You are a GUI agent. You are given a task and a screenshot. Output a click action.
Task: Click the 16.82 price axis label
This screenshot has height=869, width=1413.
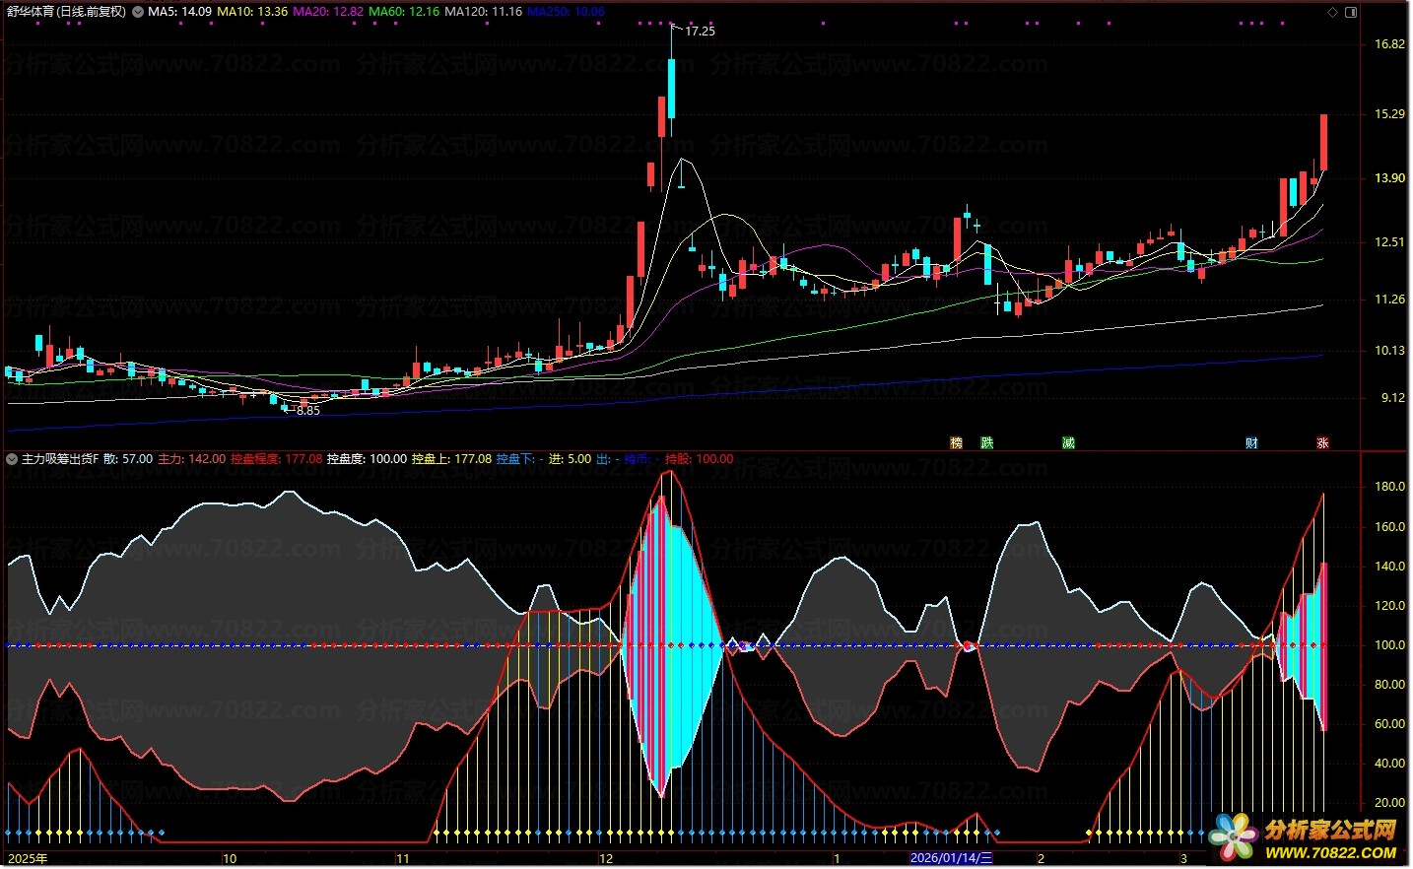(x=1389, y=44)
